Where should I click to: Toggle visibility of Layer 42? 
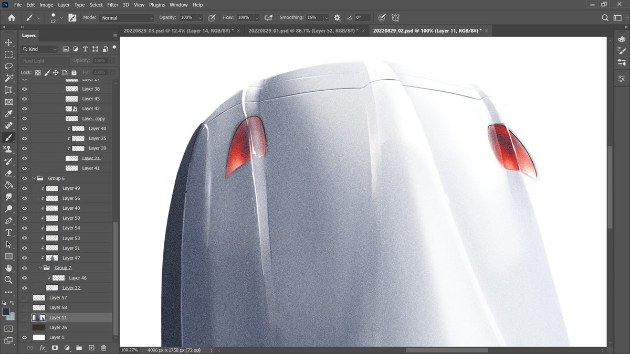(24, 109)
